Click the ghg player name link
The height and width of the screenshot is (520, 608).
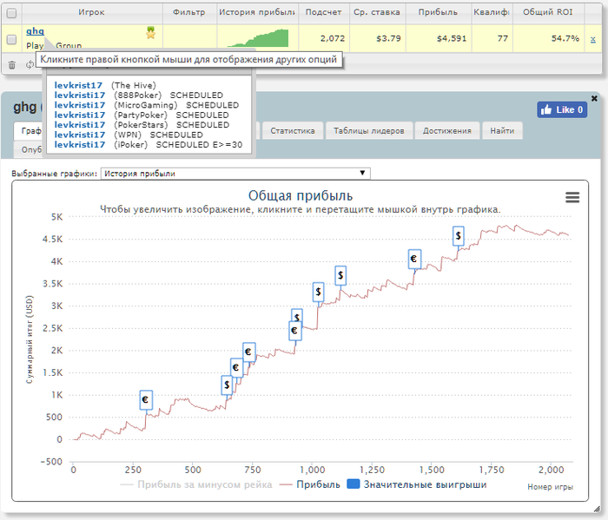click(35, 31)
